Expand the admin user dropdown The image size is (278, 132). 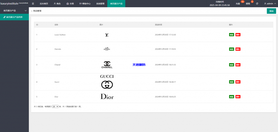pyautogui.click(x=270, y=4)
